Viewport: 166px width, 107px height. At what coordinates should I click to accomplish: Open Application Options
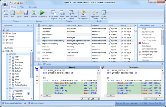pyautogui.click(x=95, y=15)
